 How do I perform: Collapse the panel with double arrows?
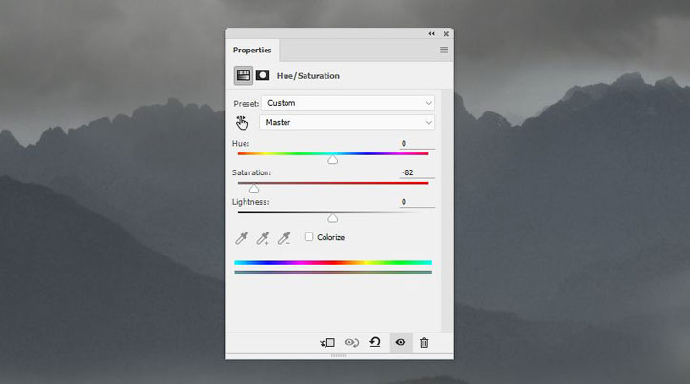pos(431,34)
